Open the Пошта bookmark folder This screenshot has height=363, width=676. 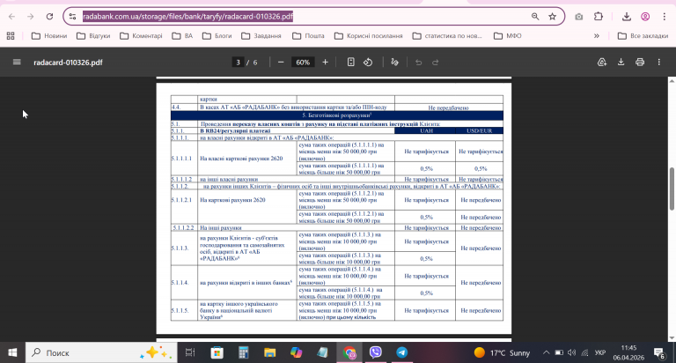tap(308, 36)
